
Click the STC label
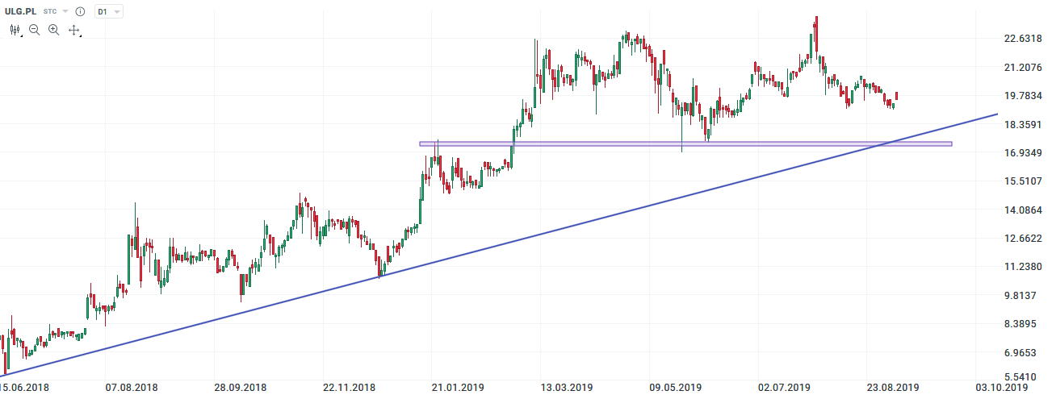pos(50,12)
